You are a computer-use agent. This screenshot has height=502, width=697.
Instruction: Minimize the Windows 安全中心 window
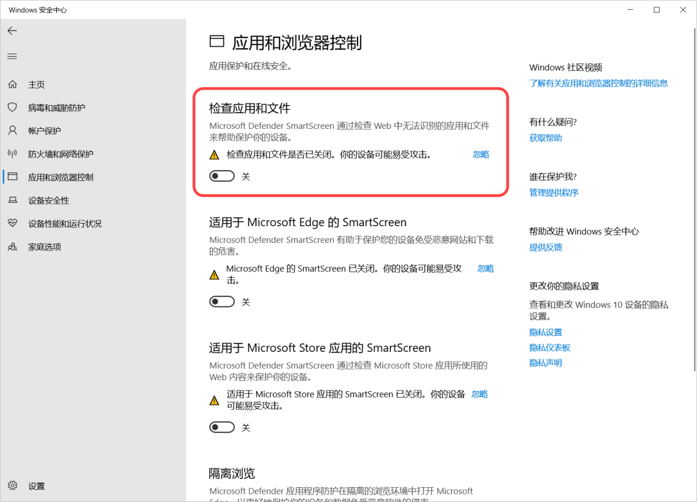(630, 10)
